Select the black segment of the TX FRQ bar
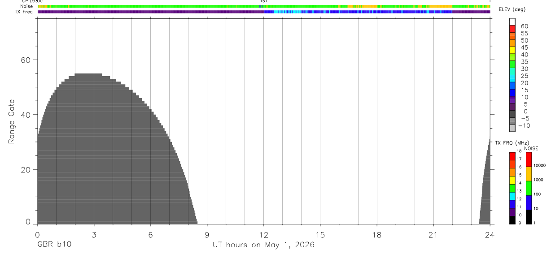The image size is (551, 254). coord(512,220)
